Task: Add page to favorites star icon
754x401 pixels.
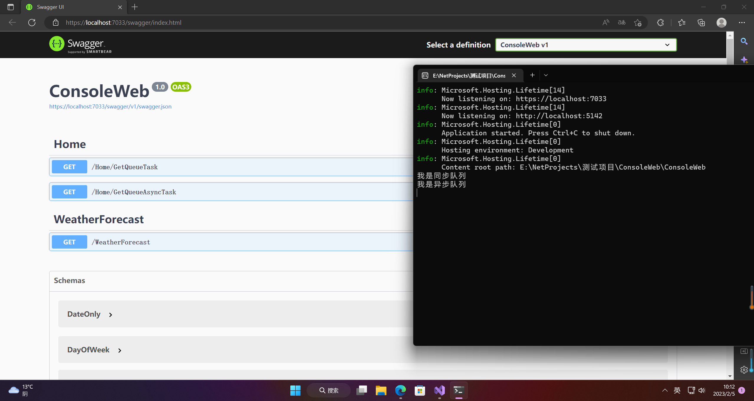Action: tap(638, 22)
